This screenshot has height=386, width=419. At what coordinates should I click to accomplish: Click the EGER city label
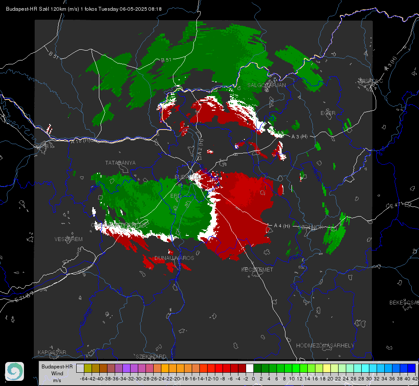(328, 113)
